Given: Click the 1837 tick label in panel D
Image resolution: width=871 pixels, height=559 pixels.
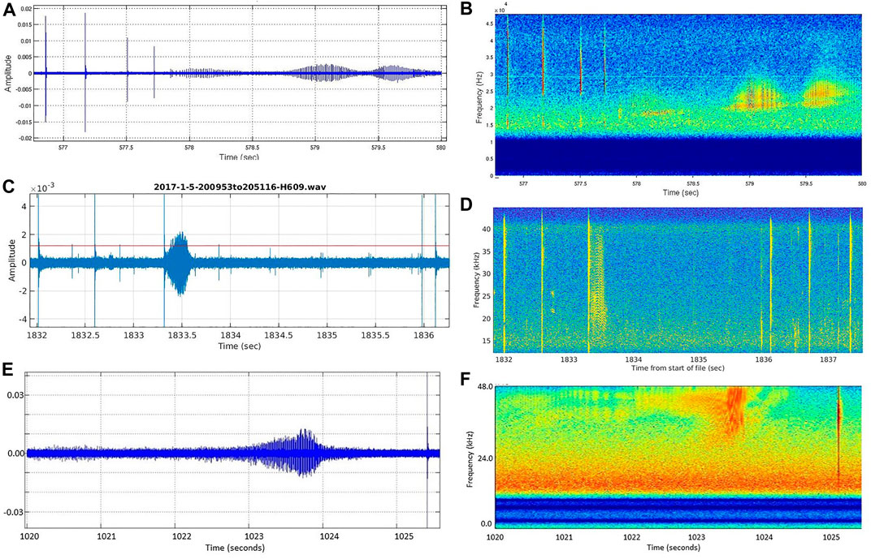Looking at the screenshot, I should (828, 359).
